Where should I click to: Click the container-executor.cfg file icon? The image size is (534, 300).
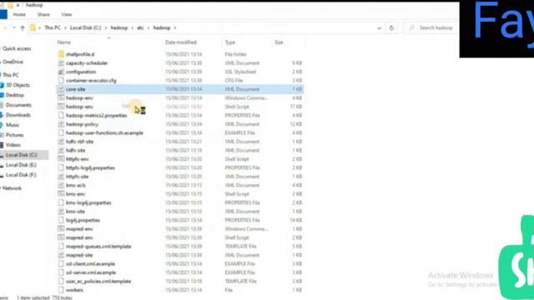[61, 80]
